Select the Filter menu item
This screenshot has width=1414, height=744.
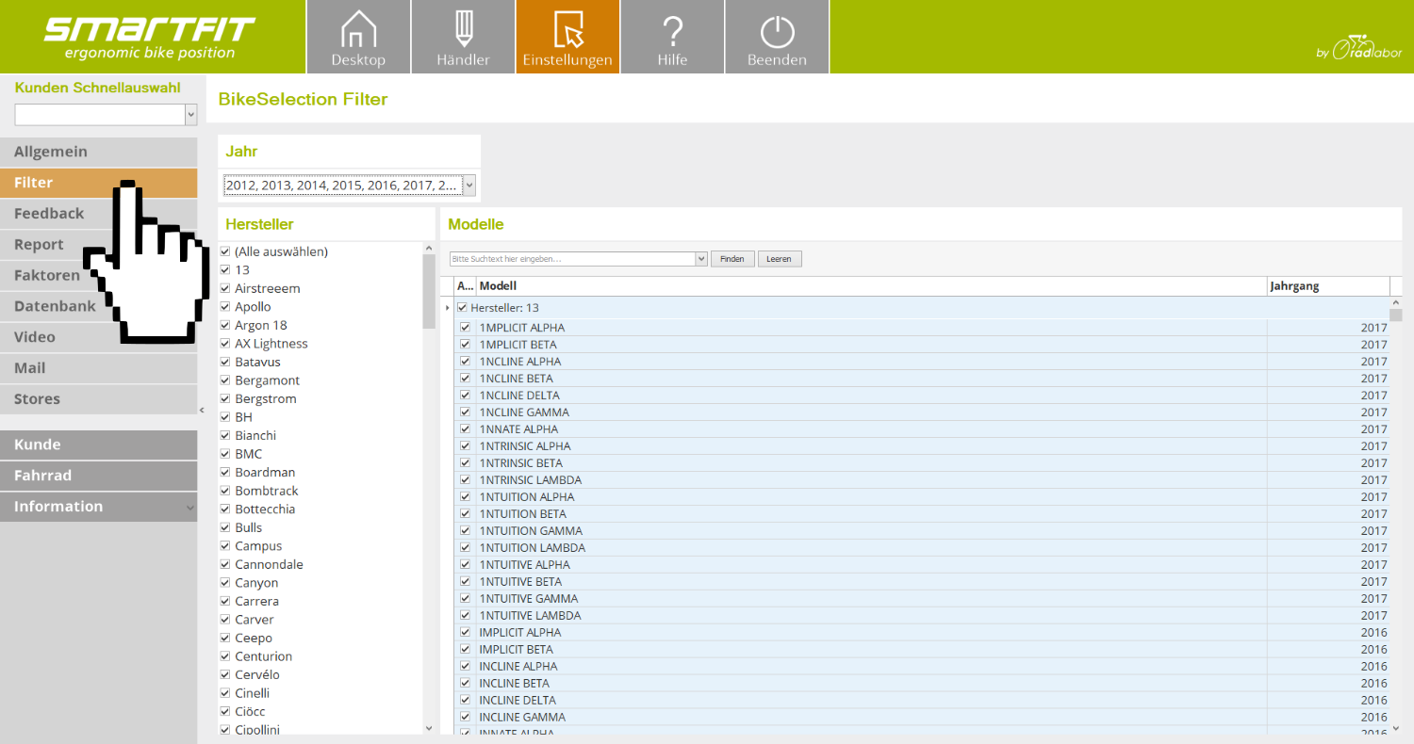click(x=99, y=183)
